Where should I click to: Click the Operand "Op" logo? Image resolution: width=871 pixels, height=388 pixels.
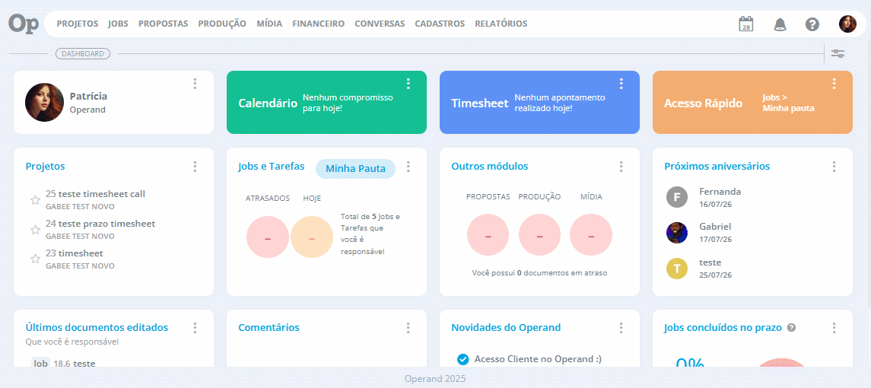pyautogui.click(x=24, y=24)
